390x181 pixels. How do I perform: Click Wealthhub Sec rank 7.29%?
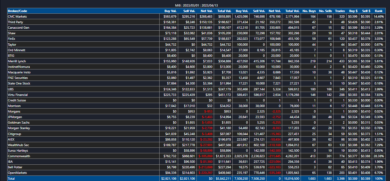pos(379,145)
